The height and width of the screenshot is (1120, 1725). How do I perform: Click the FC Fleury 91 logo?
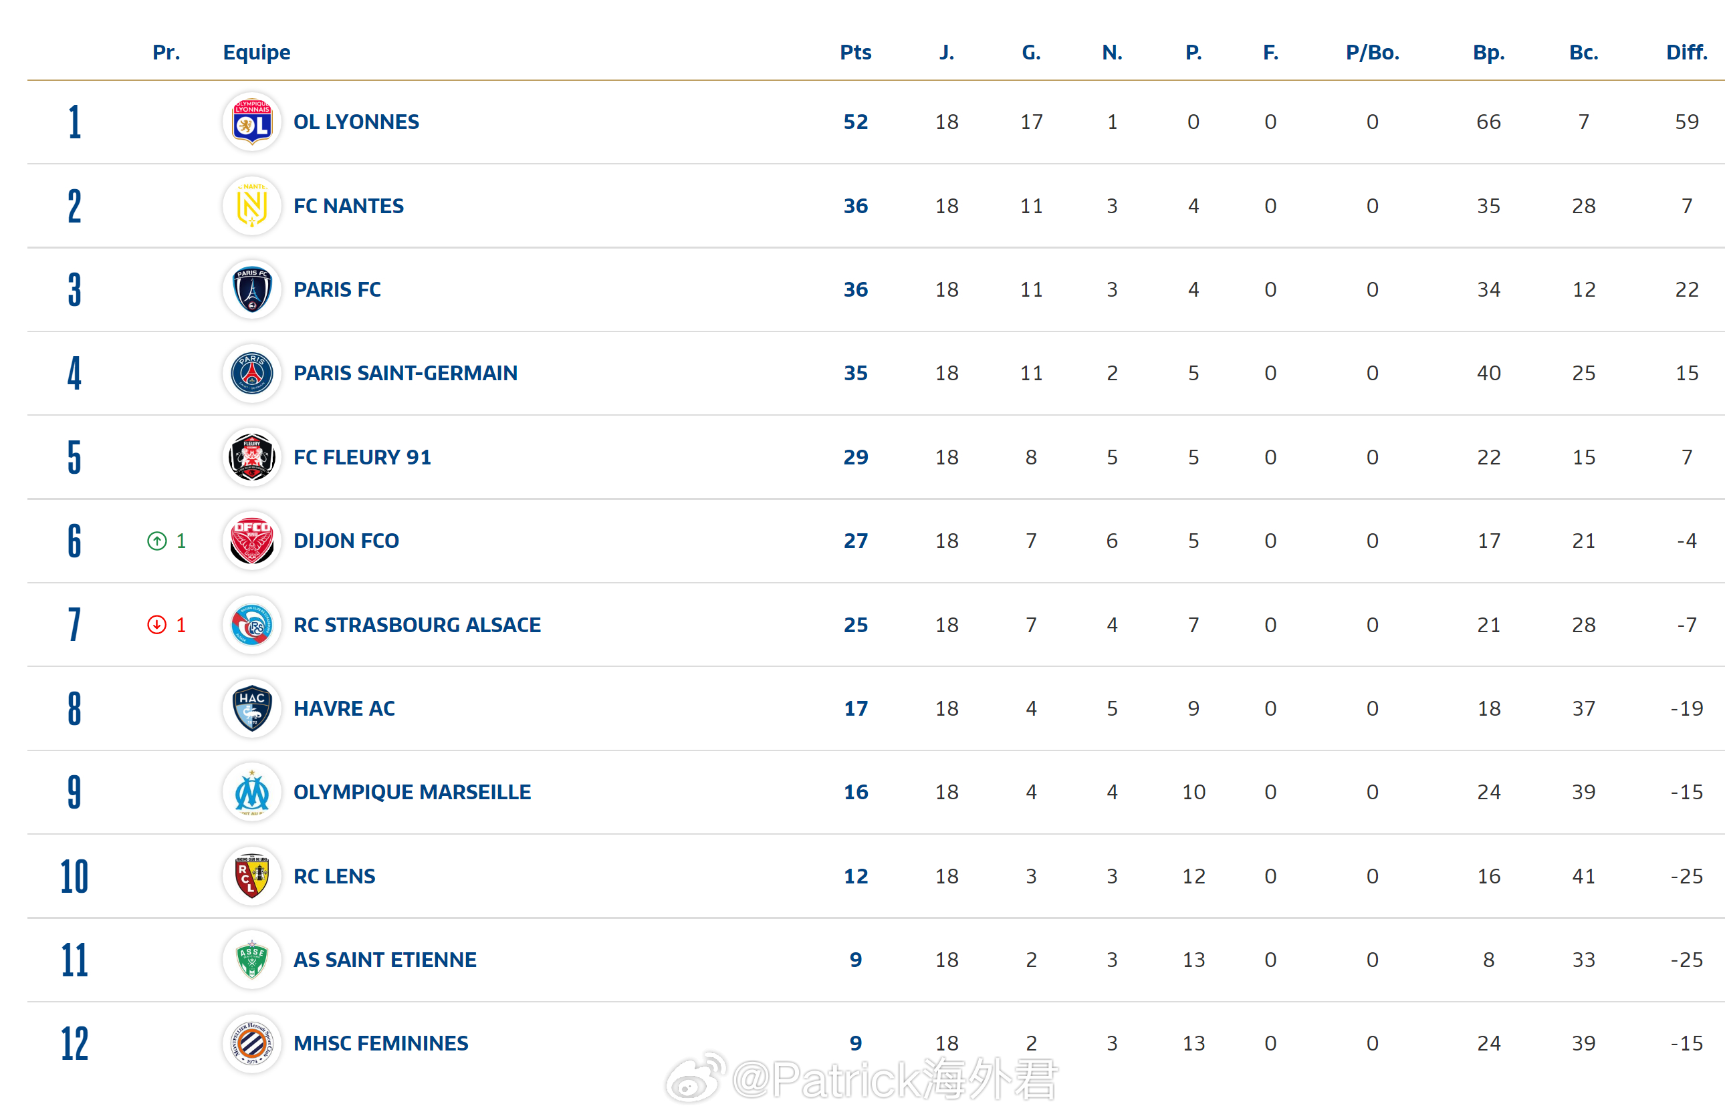(x=251, y=457)
